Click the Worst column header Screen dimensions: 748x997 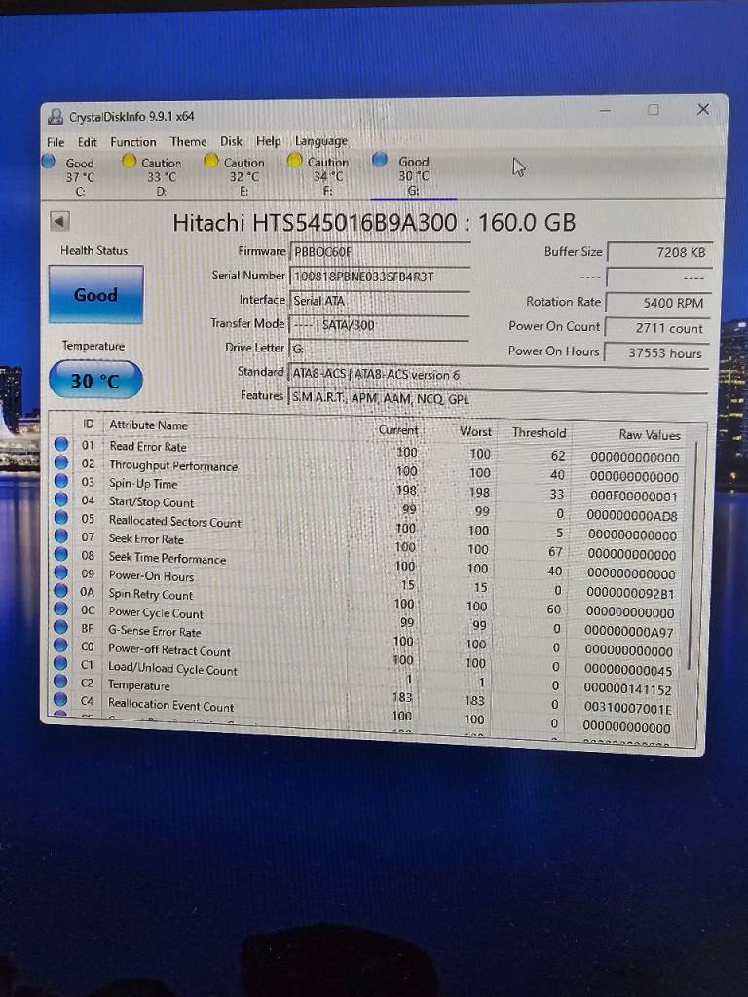475,431
